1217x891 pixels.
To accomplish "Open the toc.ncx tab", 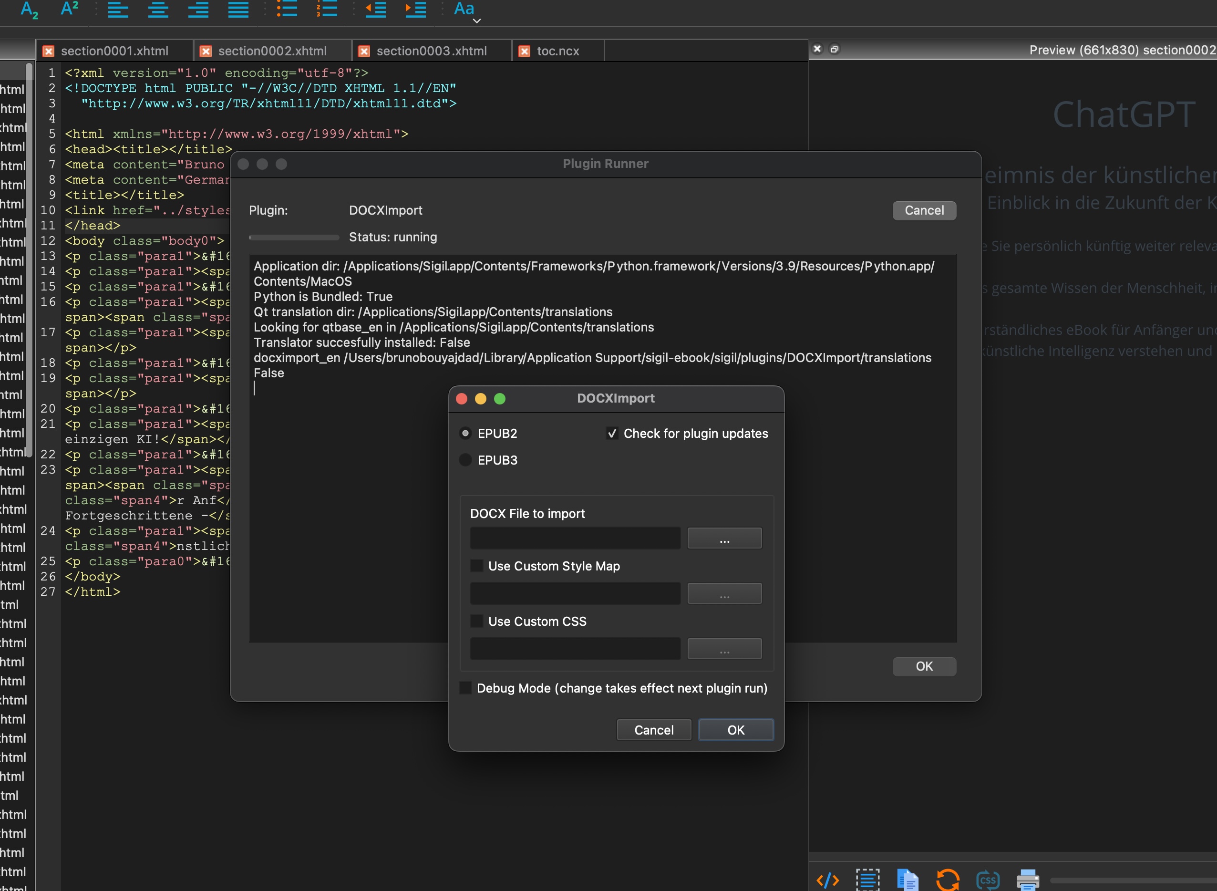I will [557, 51].
